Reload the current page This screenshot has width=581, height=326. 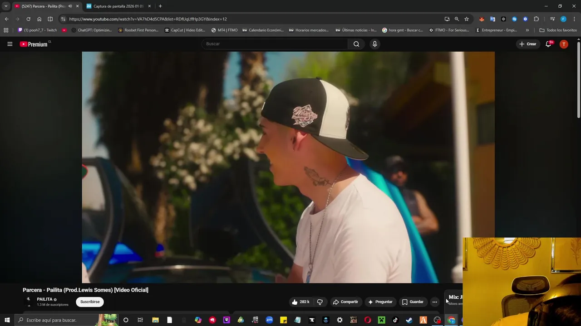coord(28,19)
